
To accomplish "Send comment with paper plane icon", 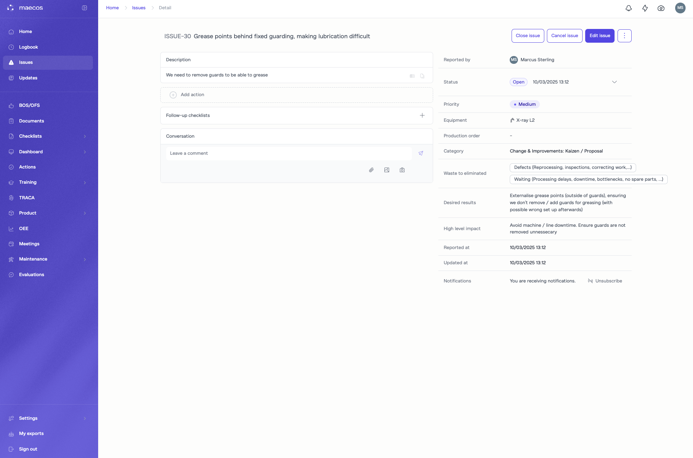I will point(421,153).
